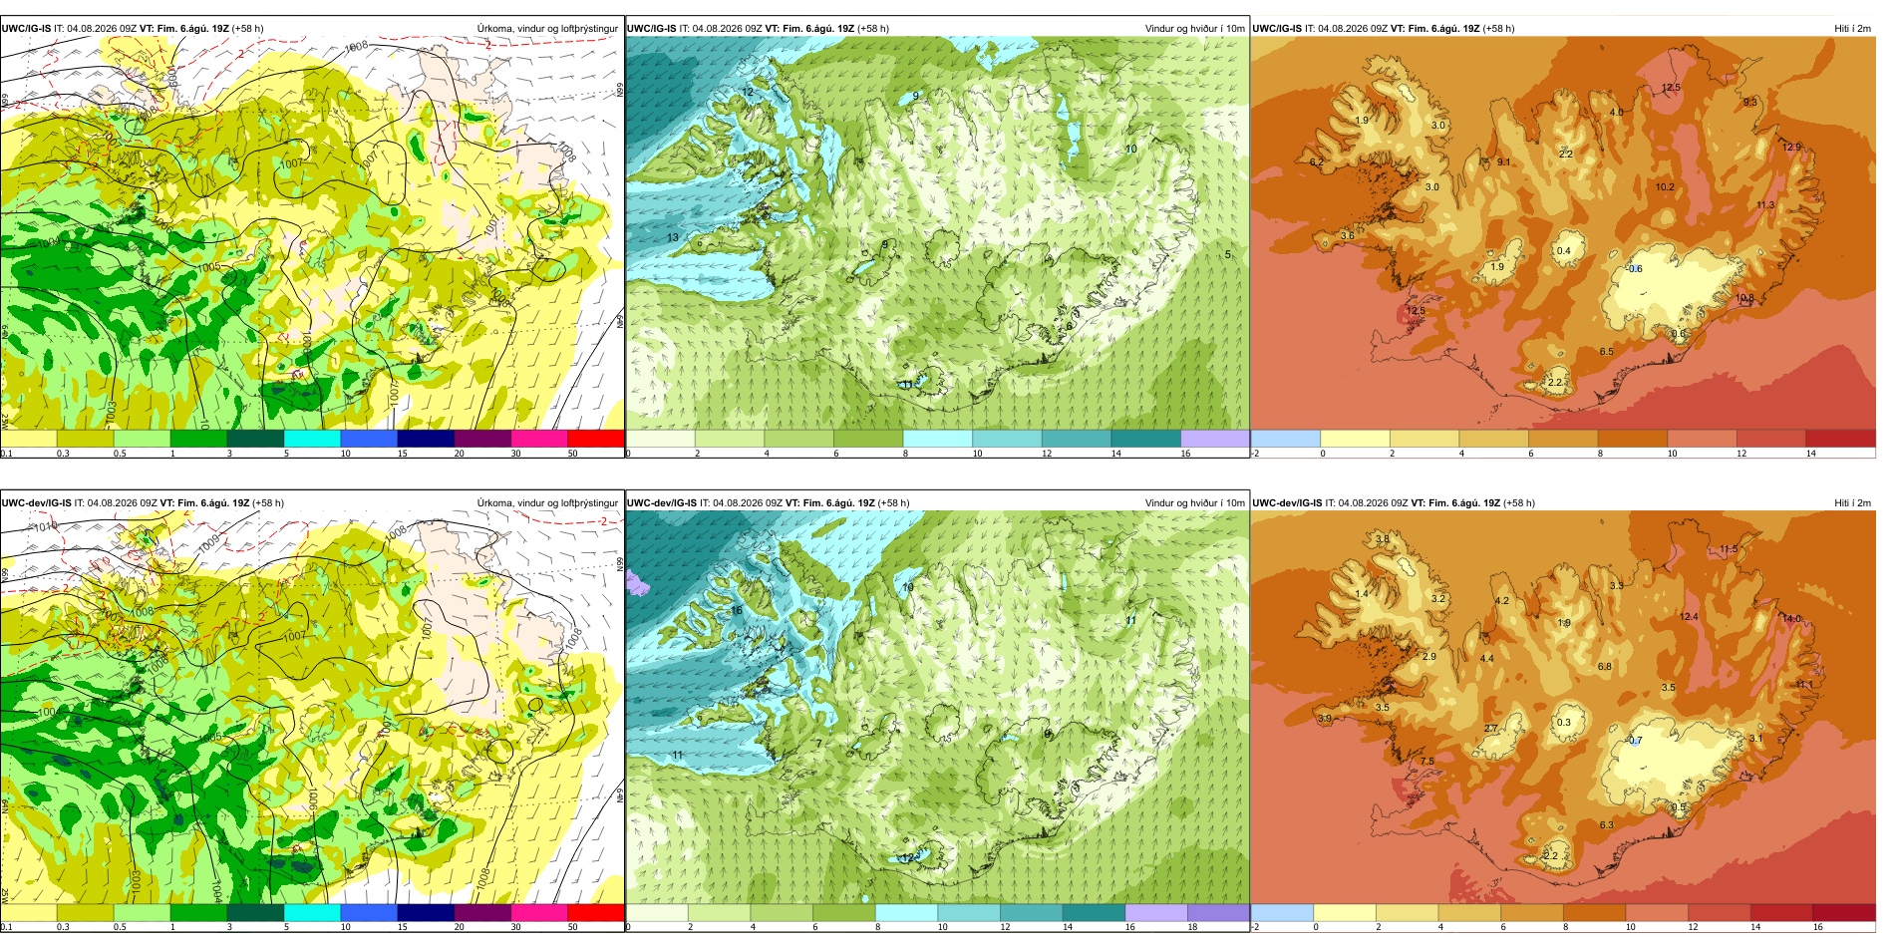Screen dimensions: 1894x947
Task: Click the 12.9 temperature value on UWC/IG-IS map
Action: 1791,148
